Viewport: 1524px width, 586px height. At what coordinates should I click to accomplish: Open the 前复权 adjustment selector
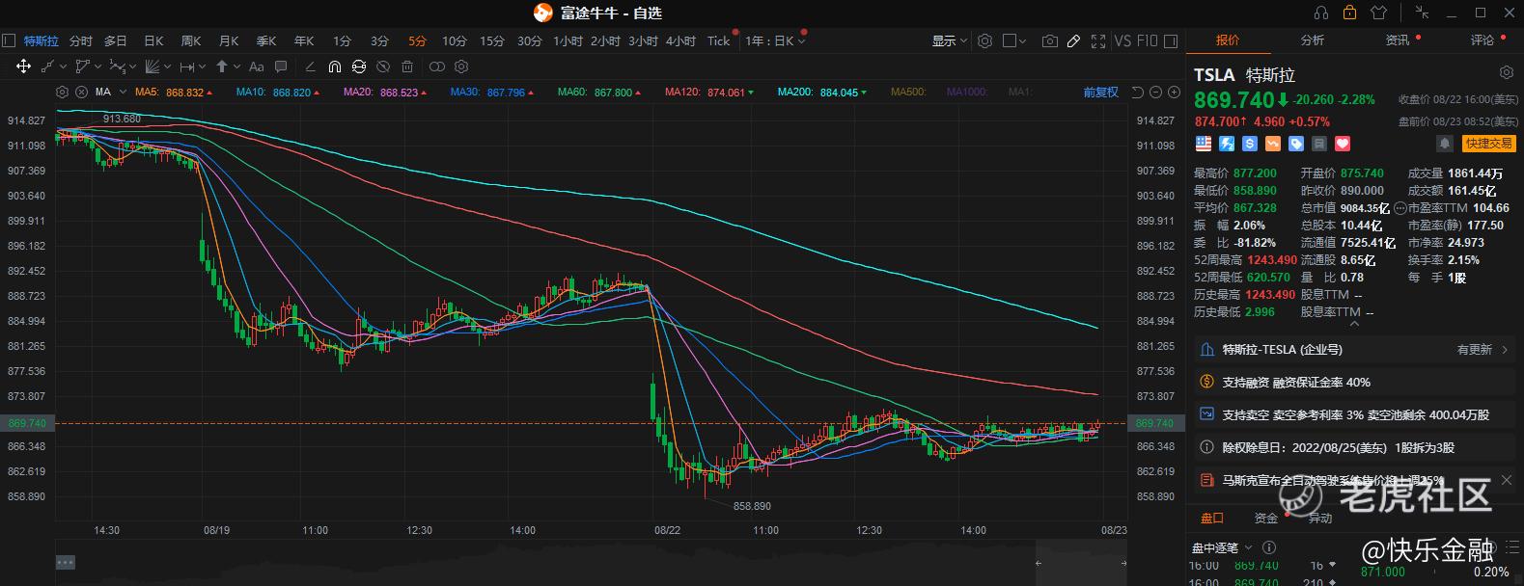point(1100,93)
